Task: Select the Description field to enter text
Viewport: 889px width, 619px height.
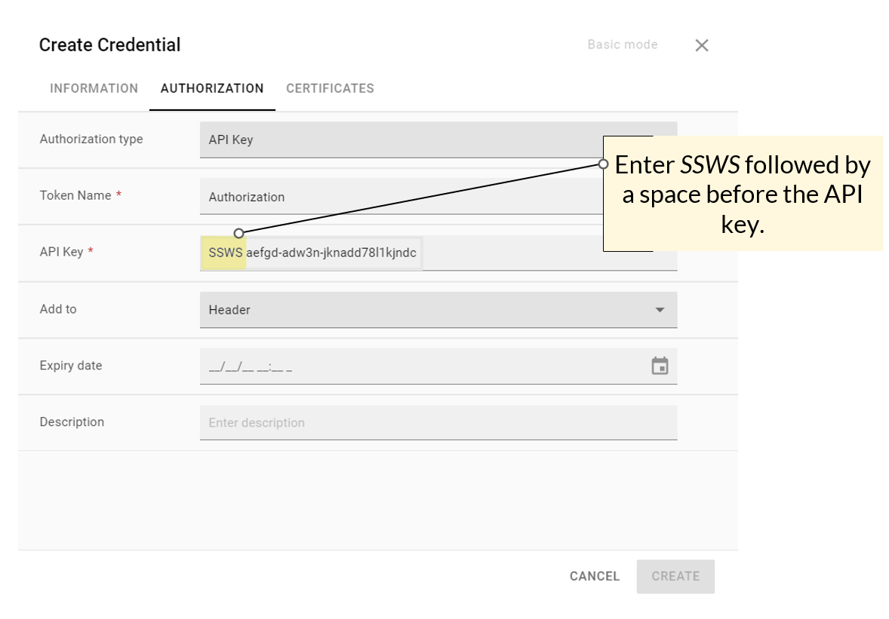Action: pyautogui.click(x=438, y=422)
